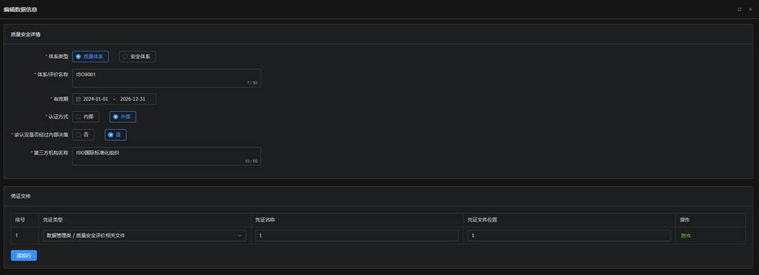Screen dimensions: 759x275
Task: Choose 内部 for 认证方式
Action: [85, 117]
